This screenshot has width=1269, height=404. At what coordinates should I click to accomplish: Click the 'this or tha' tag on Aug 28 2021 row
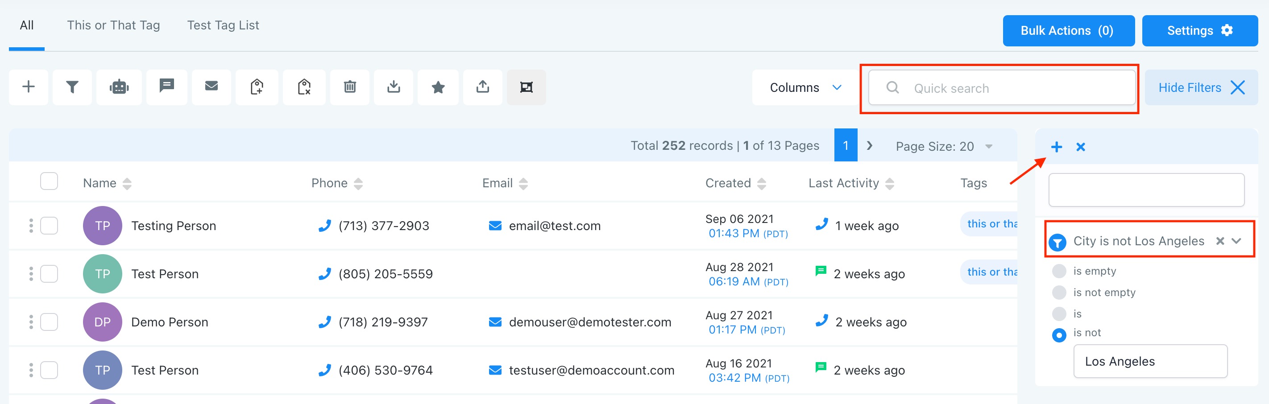(989, 272)
